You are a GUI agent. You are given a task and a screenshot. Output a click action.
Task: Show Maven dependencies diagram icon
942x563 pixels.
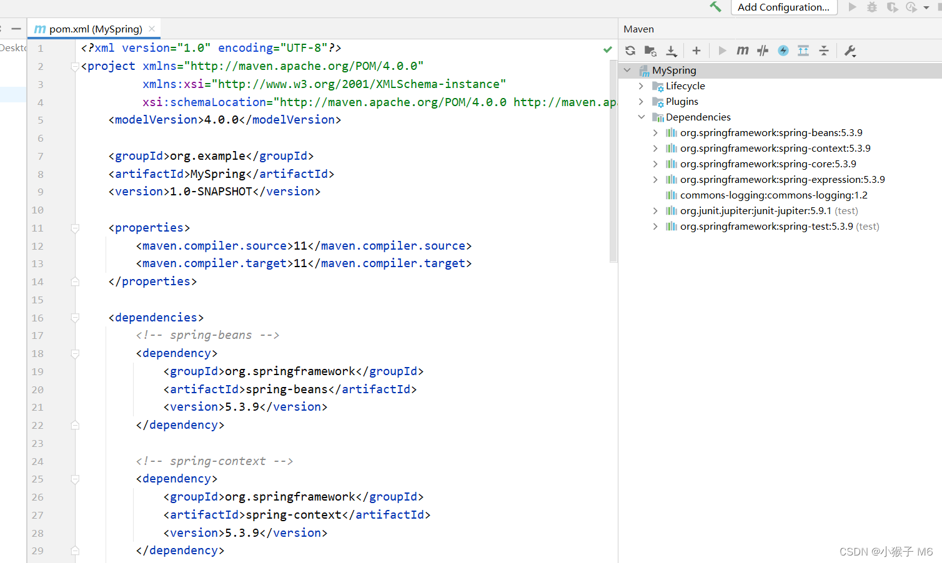803,51
